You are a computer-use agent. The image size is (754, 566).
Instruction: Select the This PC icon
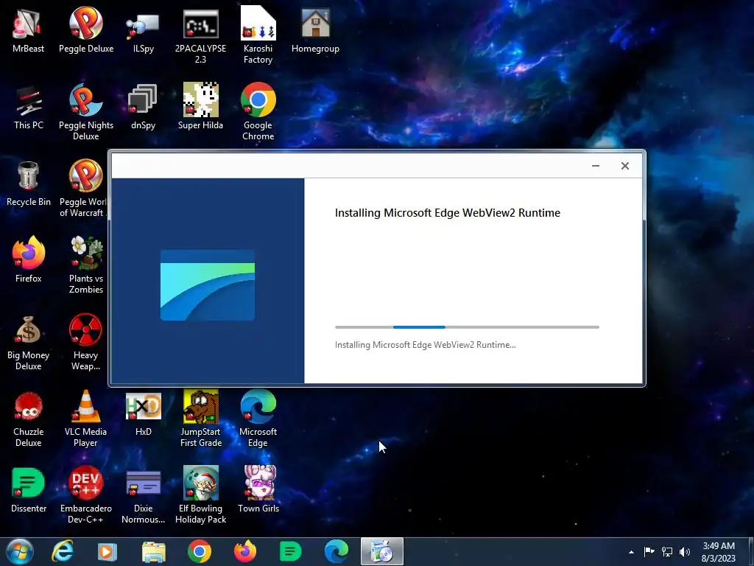29,106
